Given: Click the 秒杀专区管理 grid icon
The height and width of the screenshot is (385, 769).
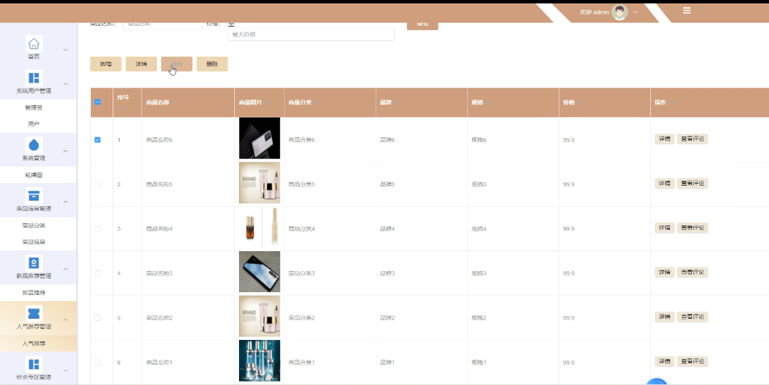Looking at the screenshot, I should pos(34,365).
